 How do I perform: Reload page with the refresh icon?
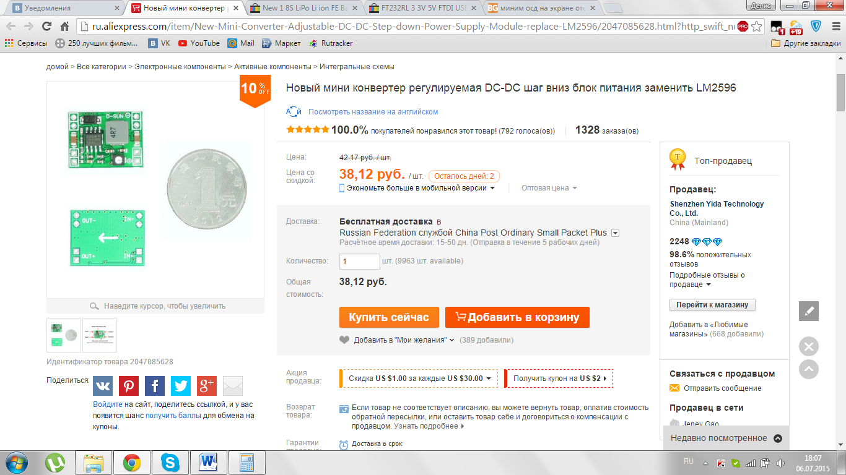tap(46, 27)
